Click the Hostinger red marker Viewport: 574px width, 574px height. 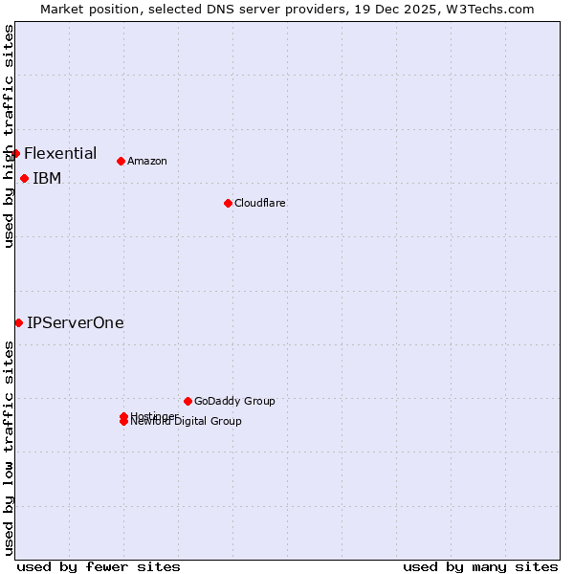click(x=123, y=416)
